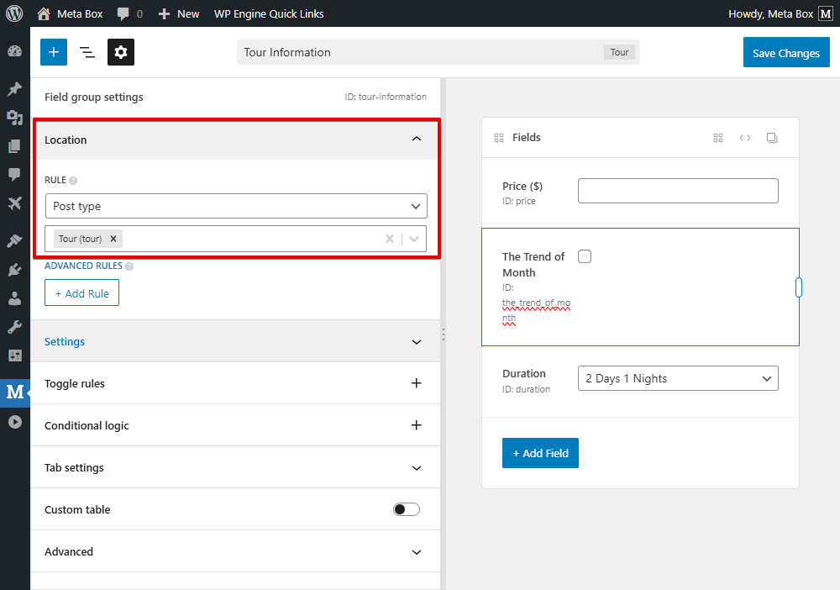Open WP Engine Quick Links menu
Viewport: 840px width, 590px height.
[x=269, y=13]
